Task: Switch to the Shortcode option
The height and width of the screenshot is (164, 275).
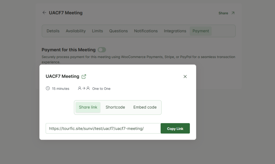Action: tap(115, 107)
